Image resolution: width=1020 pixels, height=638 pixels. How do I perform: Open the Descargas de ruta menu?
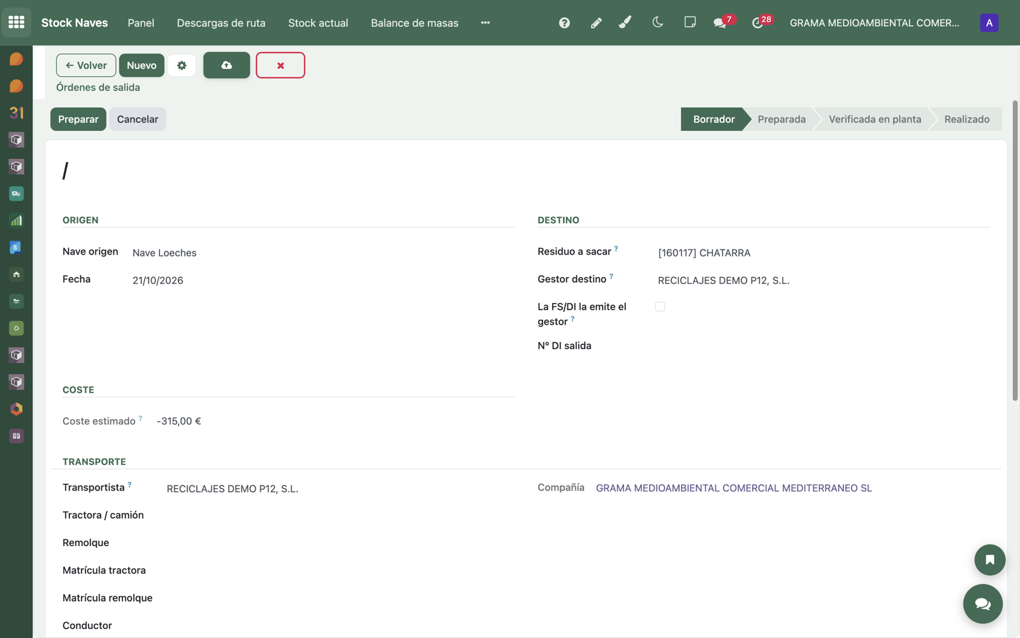[221, 23]
